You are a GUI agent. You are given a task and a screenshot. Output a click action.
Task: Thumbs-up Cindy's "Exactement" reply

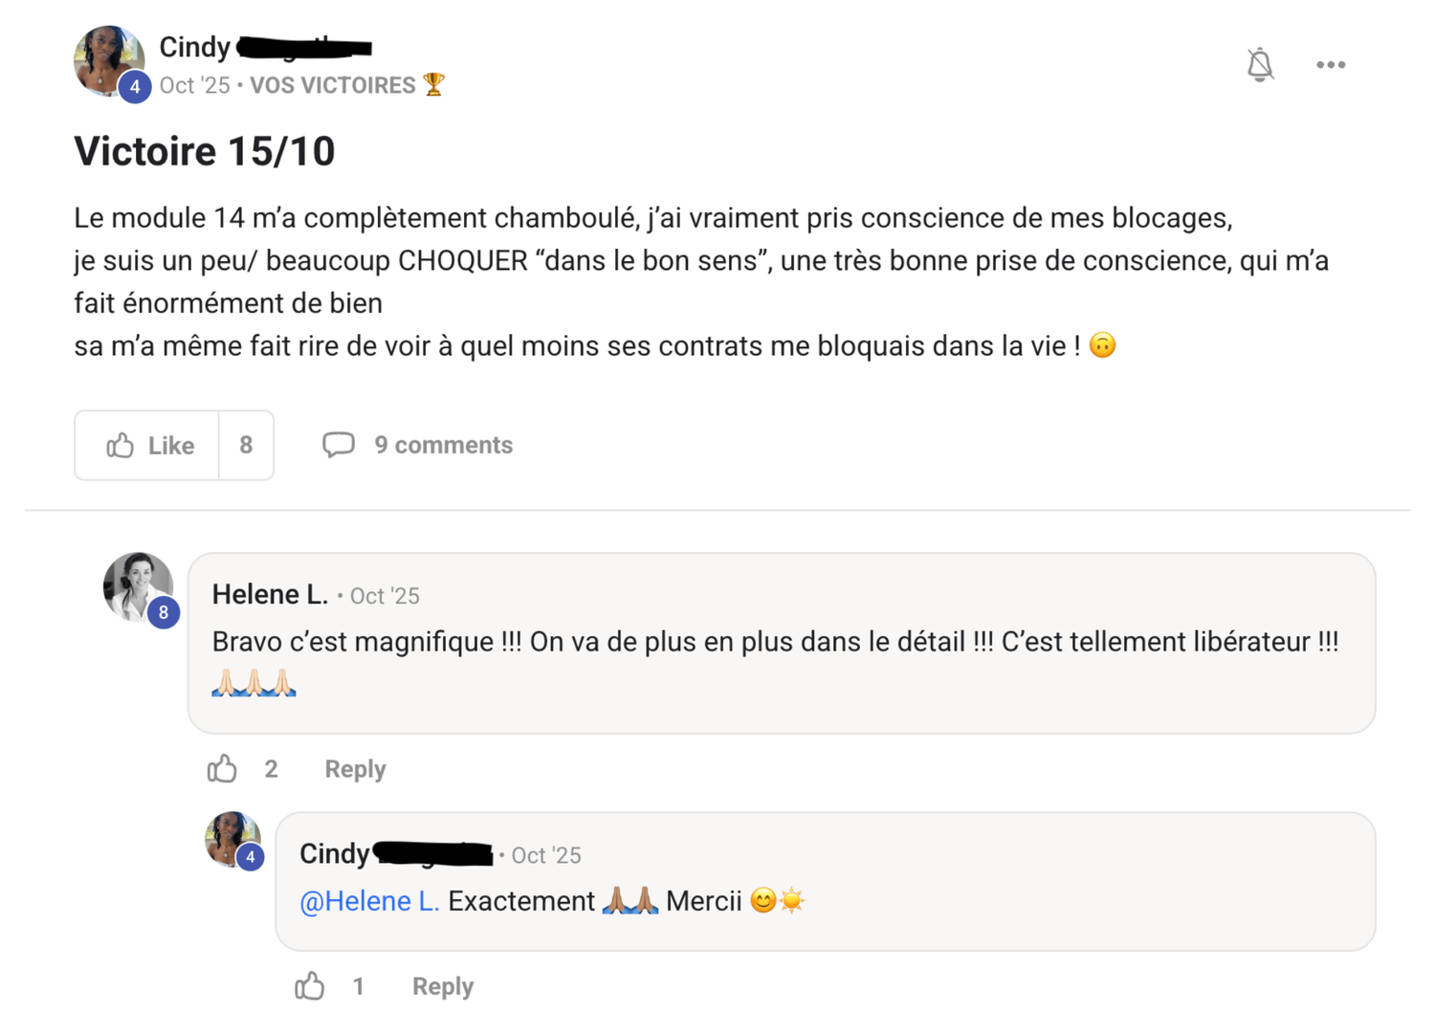click(x=309, y=986)
